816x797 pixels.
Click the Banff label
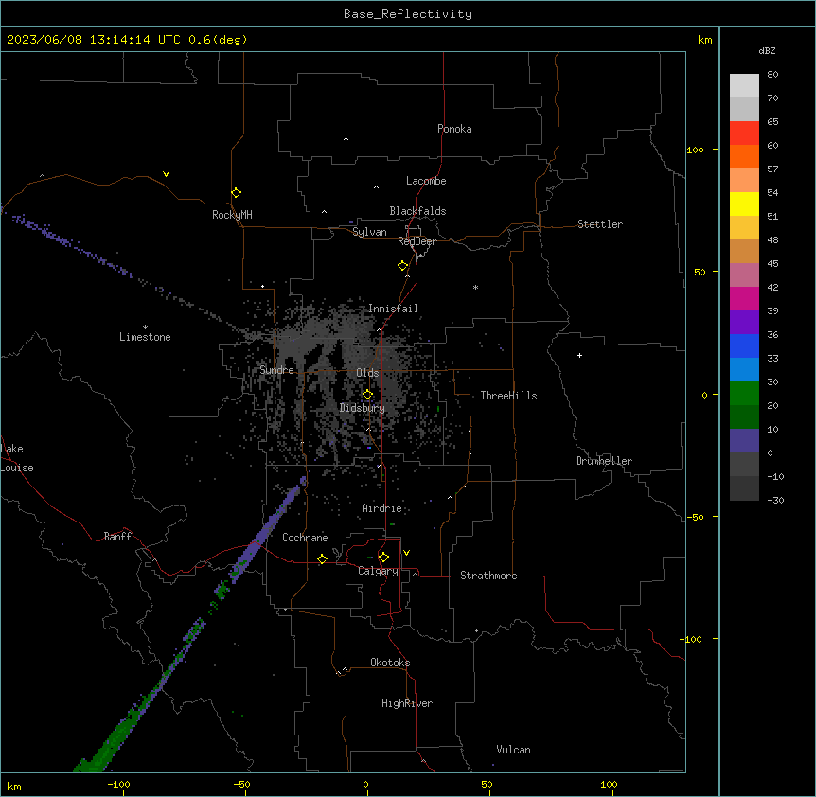point(117,537)
